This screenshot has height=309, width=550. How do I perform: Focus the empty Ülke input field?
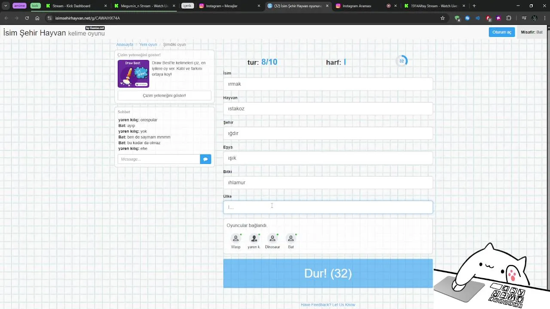328,207
